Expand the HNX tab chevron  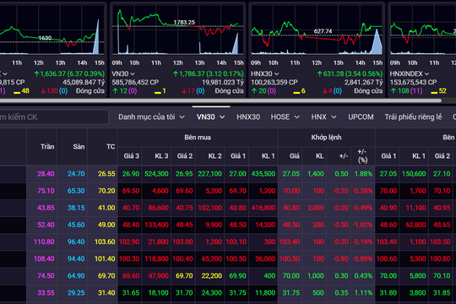tap(334, 117)
